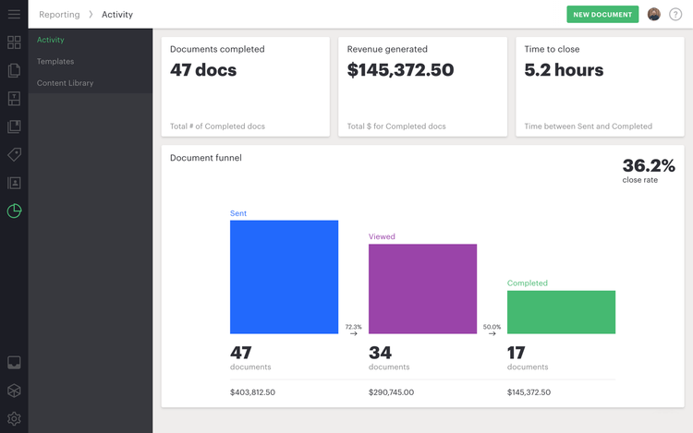Viewport: 693px width, 433px height.
Task: Open the catalog tag icon
Action: (x=14, y=155)
